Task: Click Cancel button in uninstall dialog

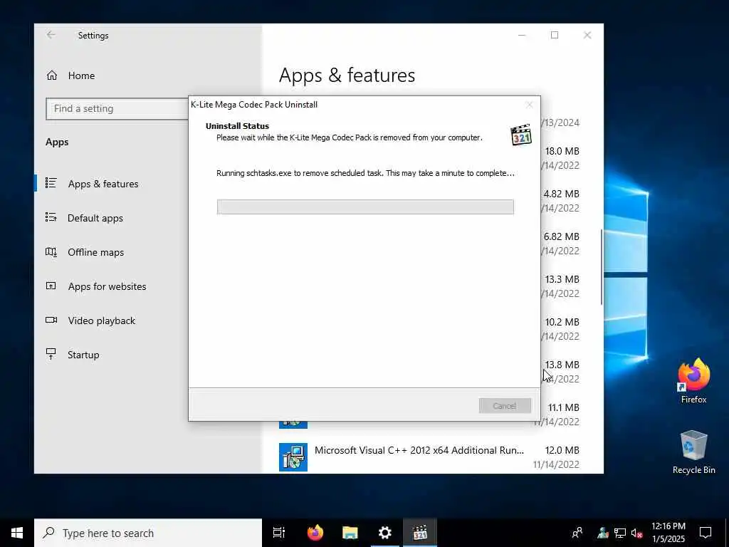Action: pos(505,405)
